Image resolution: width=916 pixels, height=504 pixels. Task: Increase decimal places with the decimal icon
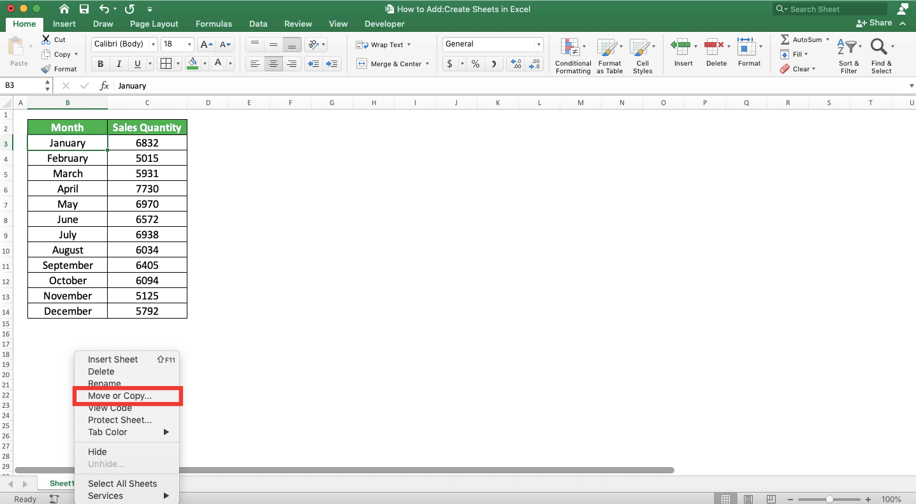(x=516, y=64)
